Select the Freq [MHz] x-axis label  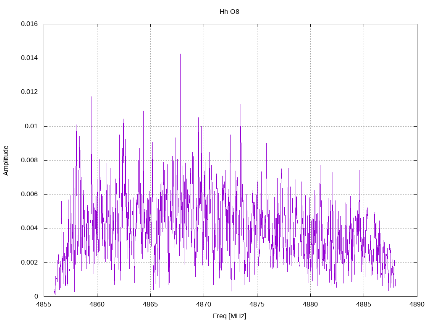tap(230, 316)
